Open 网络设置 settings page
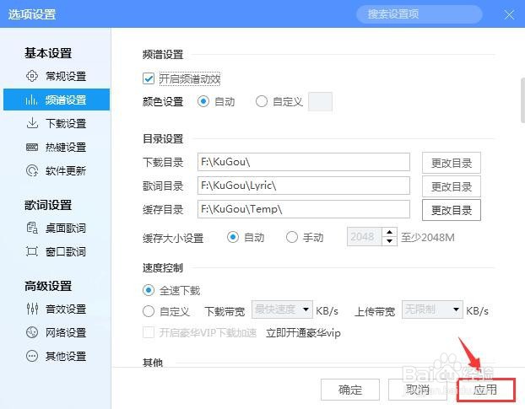525x409 pixels. coord(57,333)
